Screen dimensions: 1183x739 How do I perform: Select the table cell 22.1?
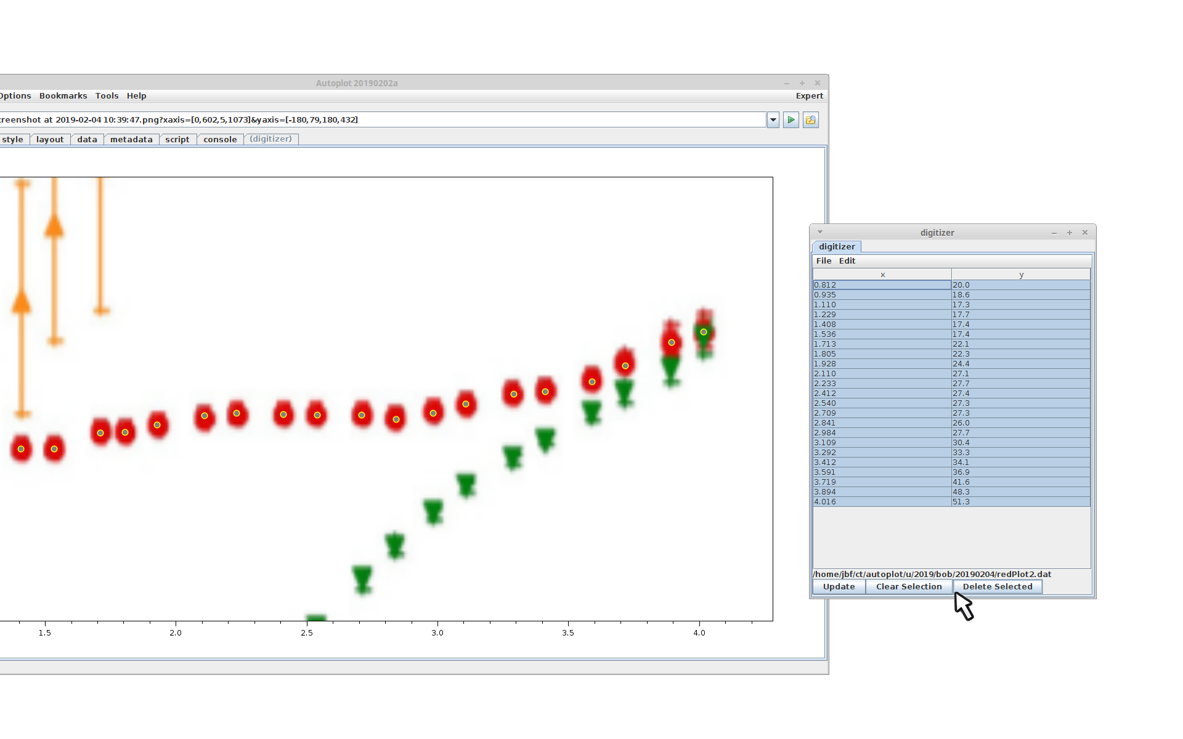[1021, 344]
